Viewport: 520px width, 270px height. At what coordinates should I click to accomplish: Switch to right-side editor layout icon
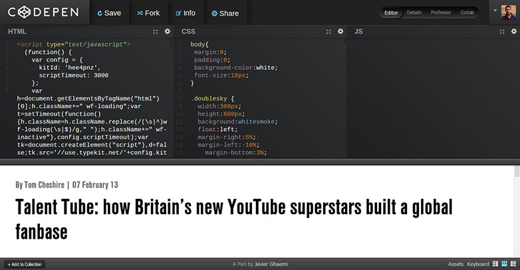(513, 264)
